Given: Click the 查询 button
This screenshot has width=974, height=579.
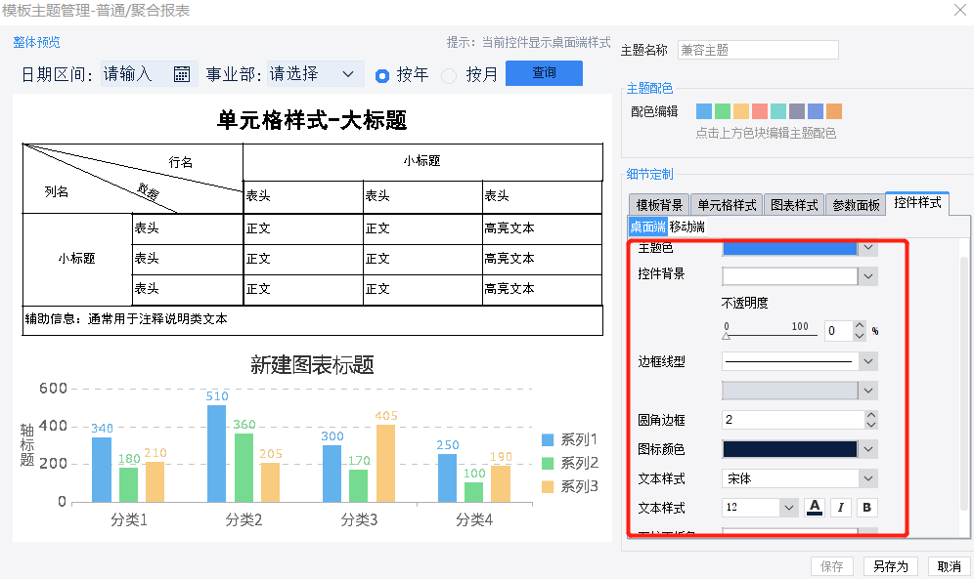Looking at the screenshot, I should point(544,73).
